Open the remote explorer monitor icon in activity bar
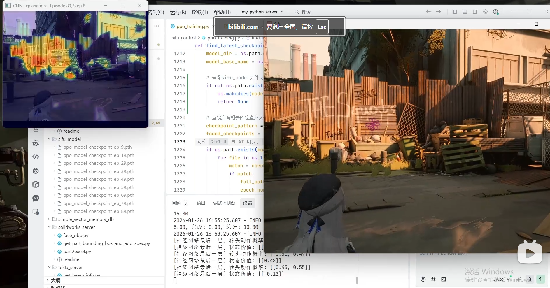 [x=36, y=212]
